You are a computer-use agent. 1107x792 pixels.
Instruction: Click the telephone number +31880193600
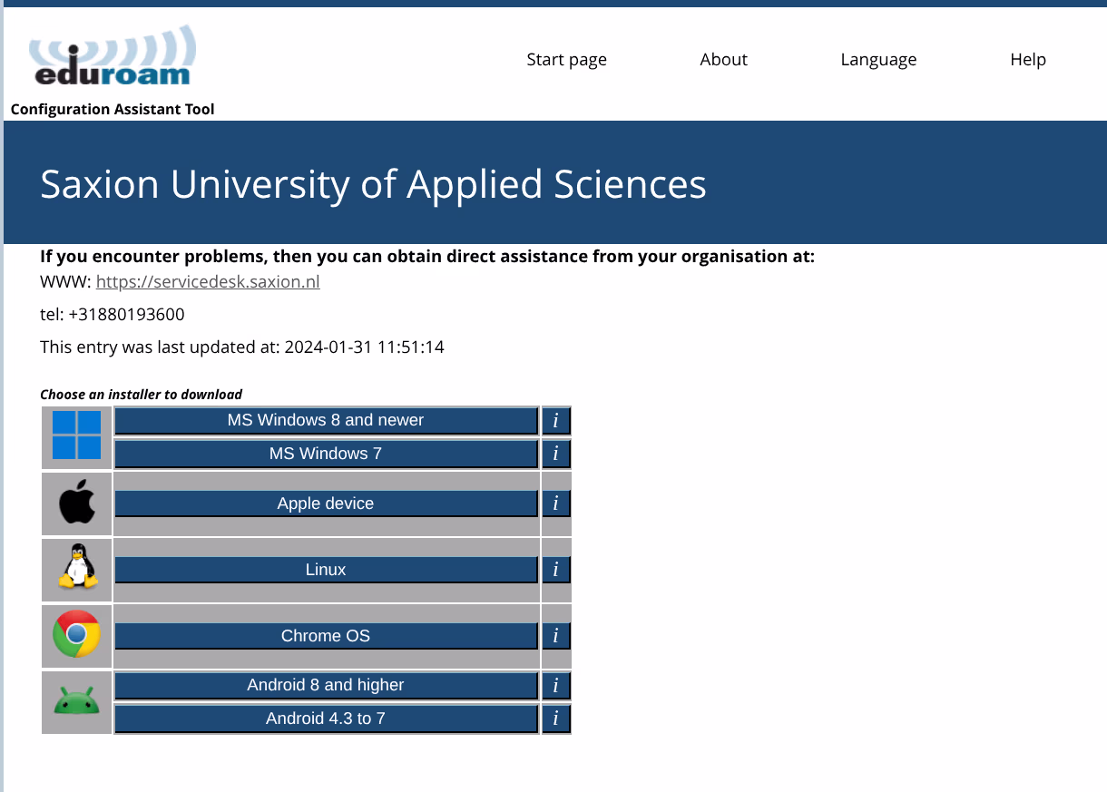[126, 315]
